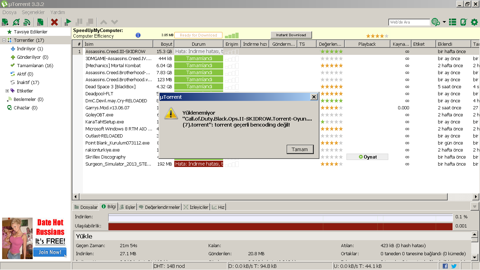Click the İndirilen progress bar
Screen dimensions: 480x270
point(280,217)
